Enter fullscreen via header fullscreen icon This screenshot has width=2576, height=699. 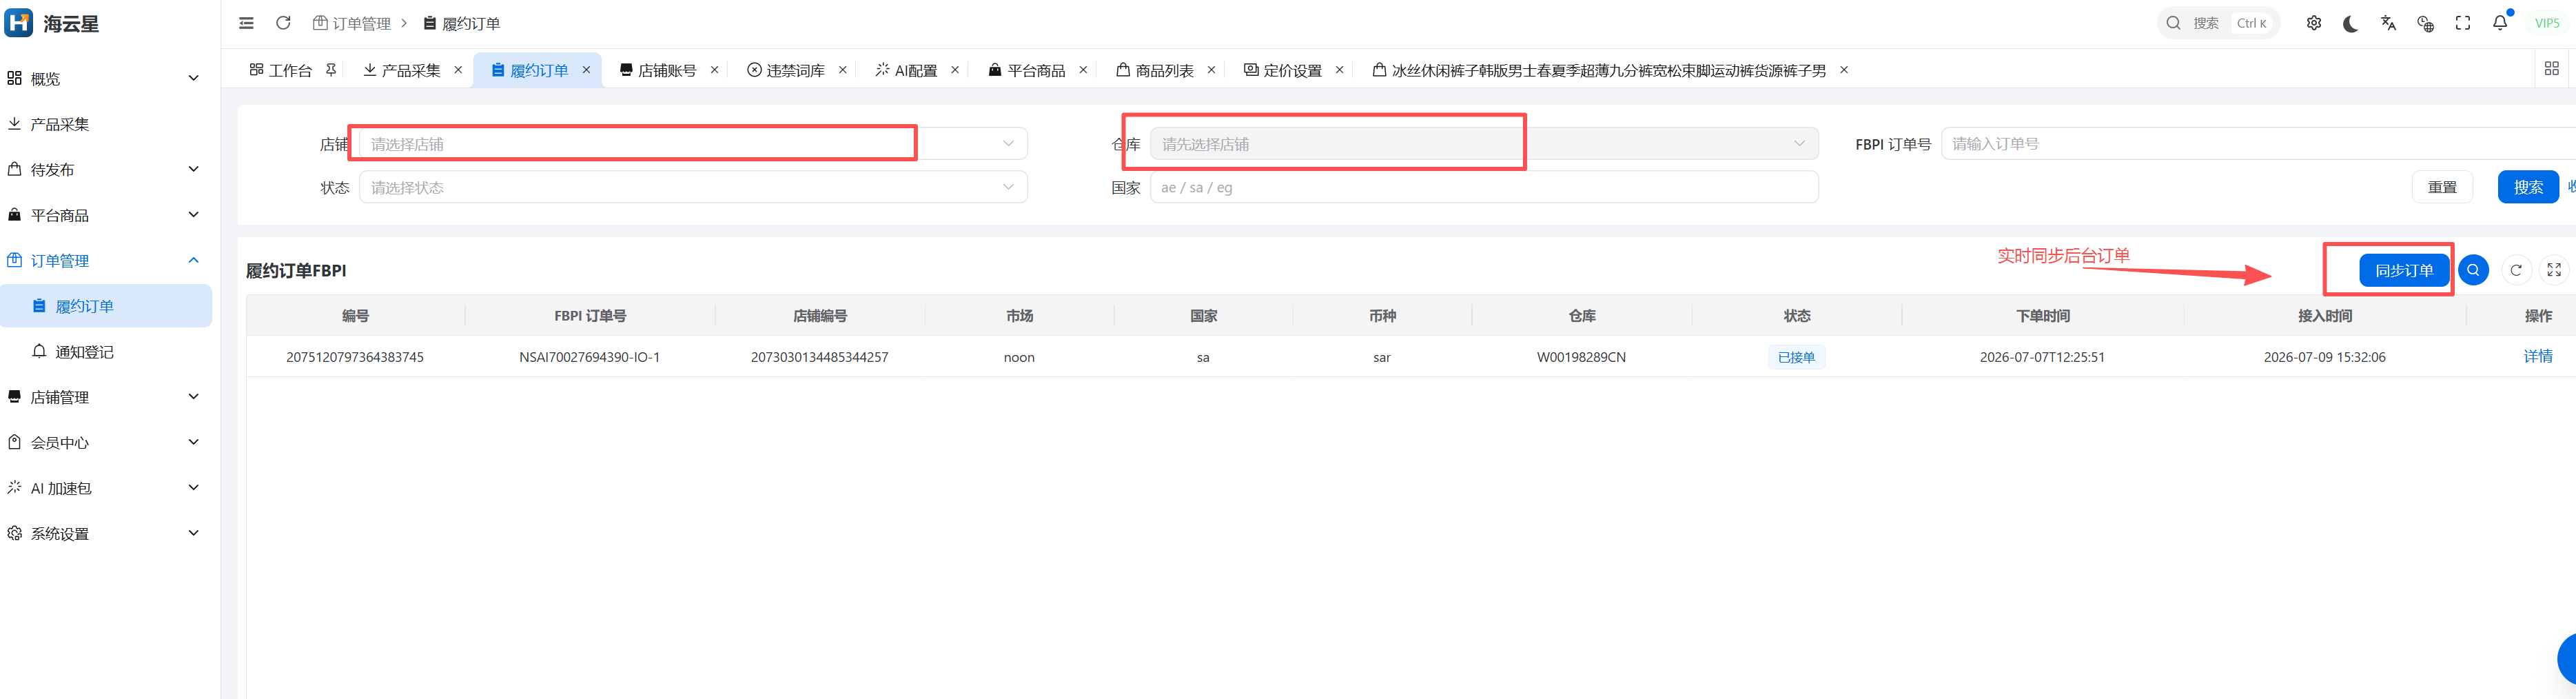2463,23
